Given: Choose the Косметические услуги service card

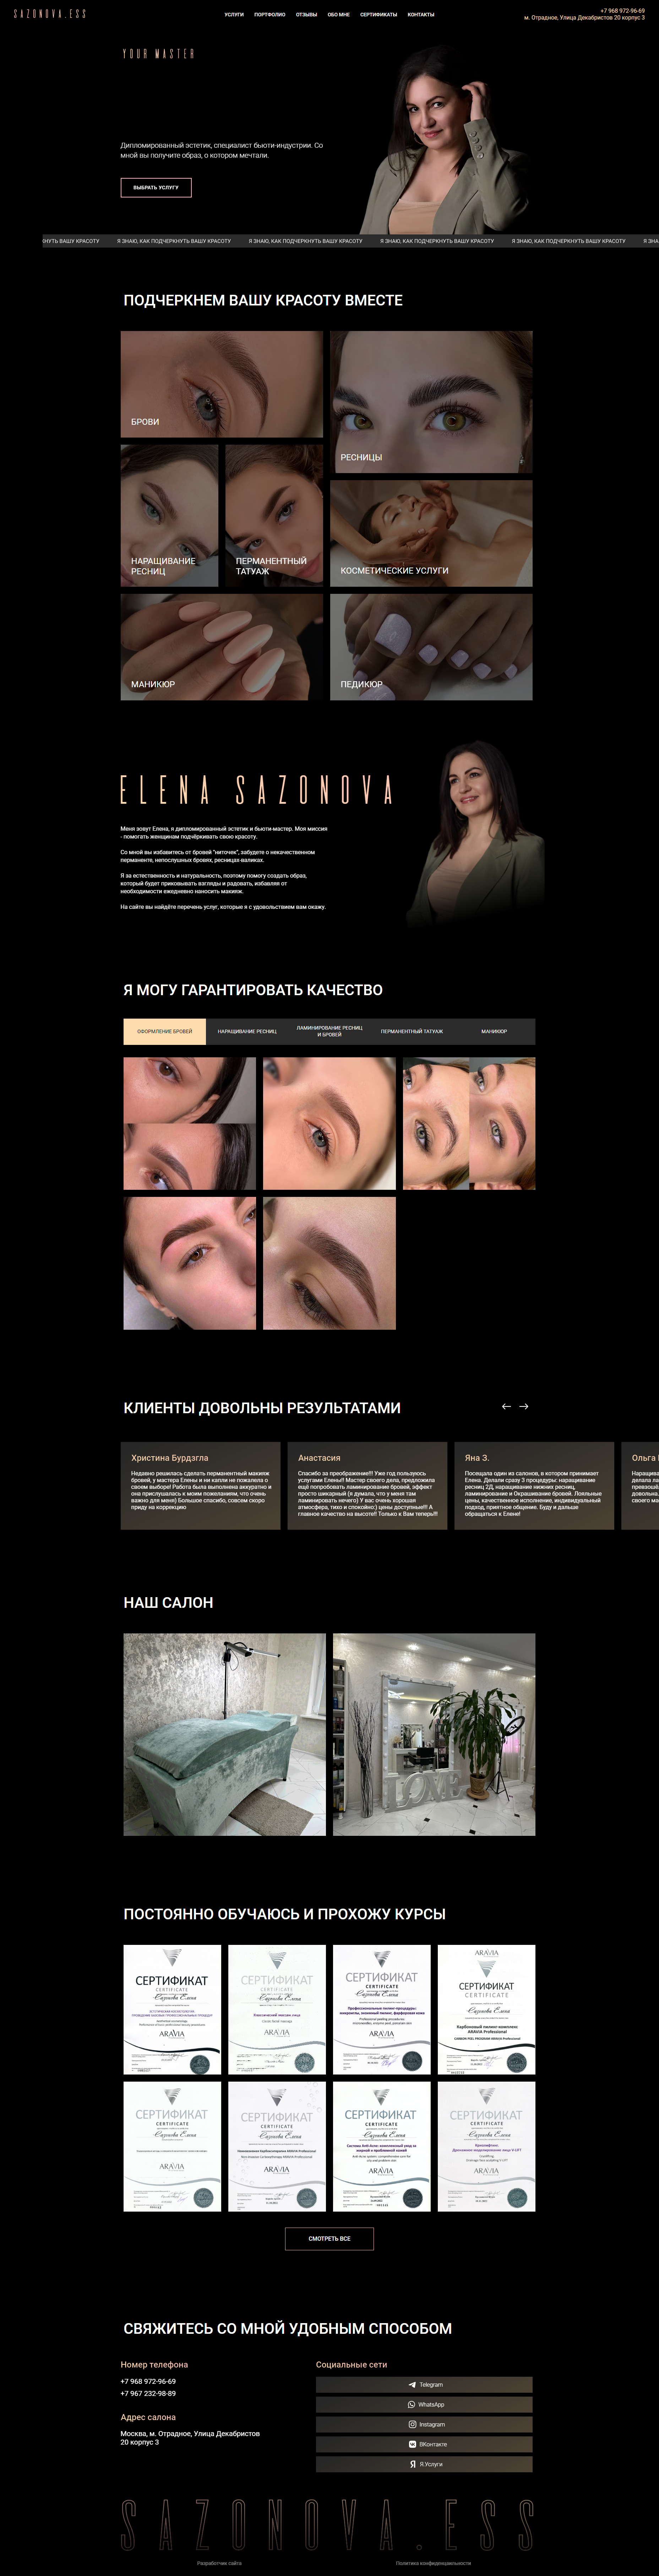Looking at the screenshot, I should click(431, 533).
